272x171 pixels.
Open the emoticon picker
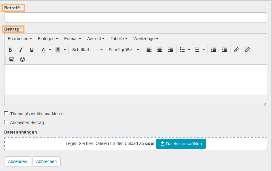22,59
